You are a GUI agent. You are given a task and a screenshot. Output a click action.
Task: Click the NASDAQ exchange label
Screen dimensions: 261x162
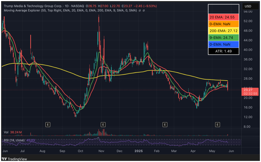click(78, 6)
